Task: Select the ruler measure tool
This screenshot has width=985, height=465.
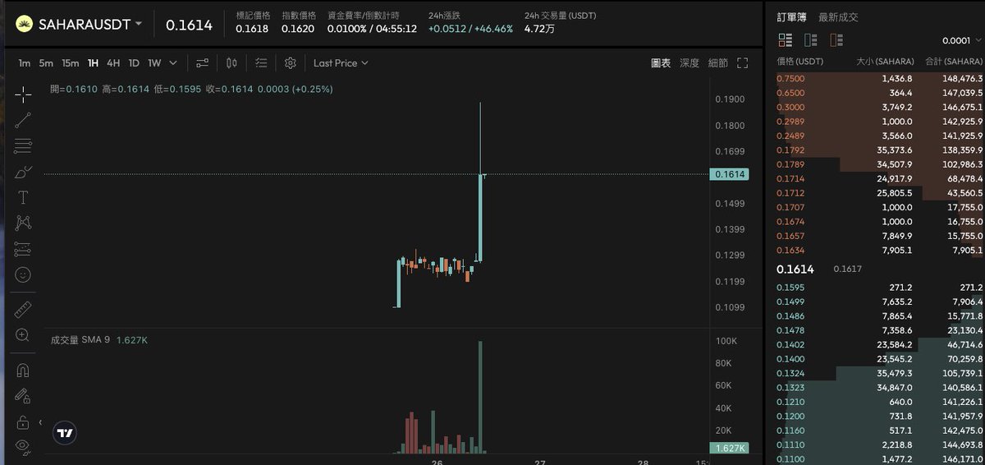Action: pos(23,310)
